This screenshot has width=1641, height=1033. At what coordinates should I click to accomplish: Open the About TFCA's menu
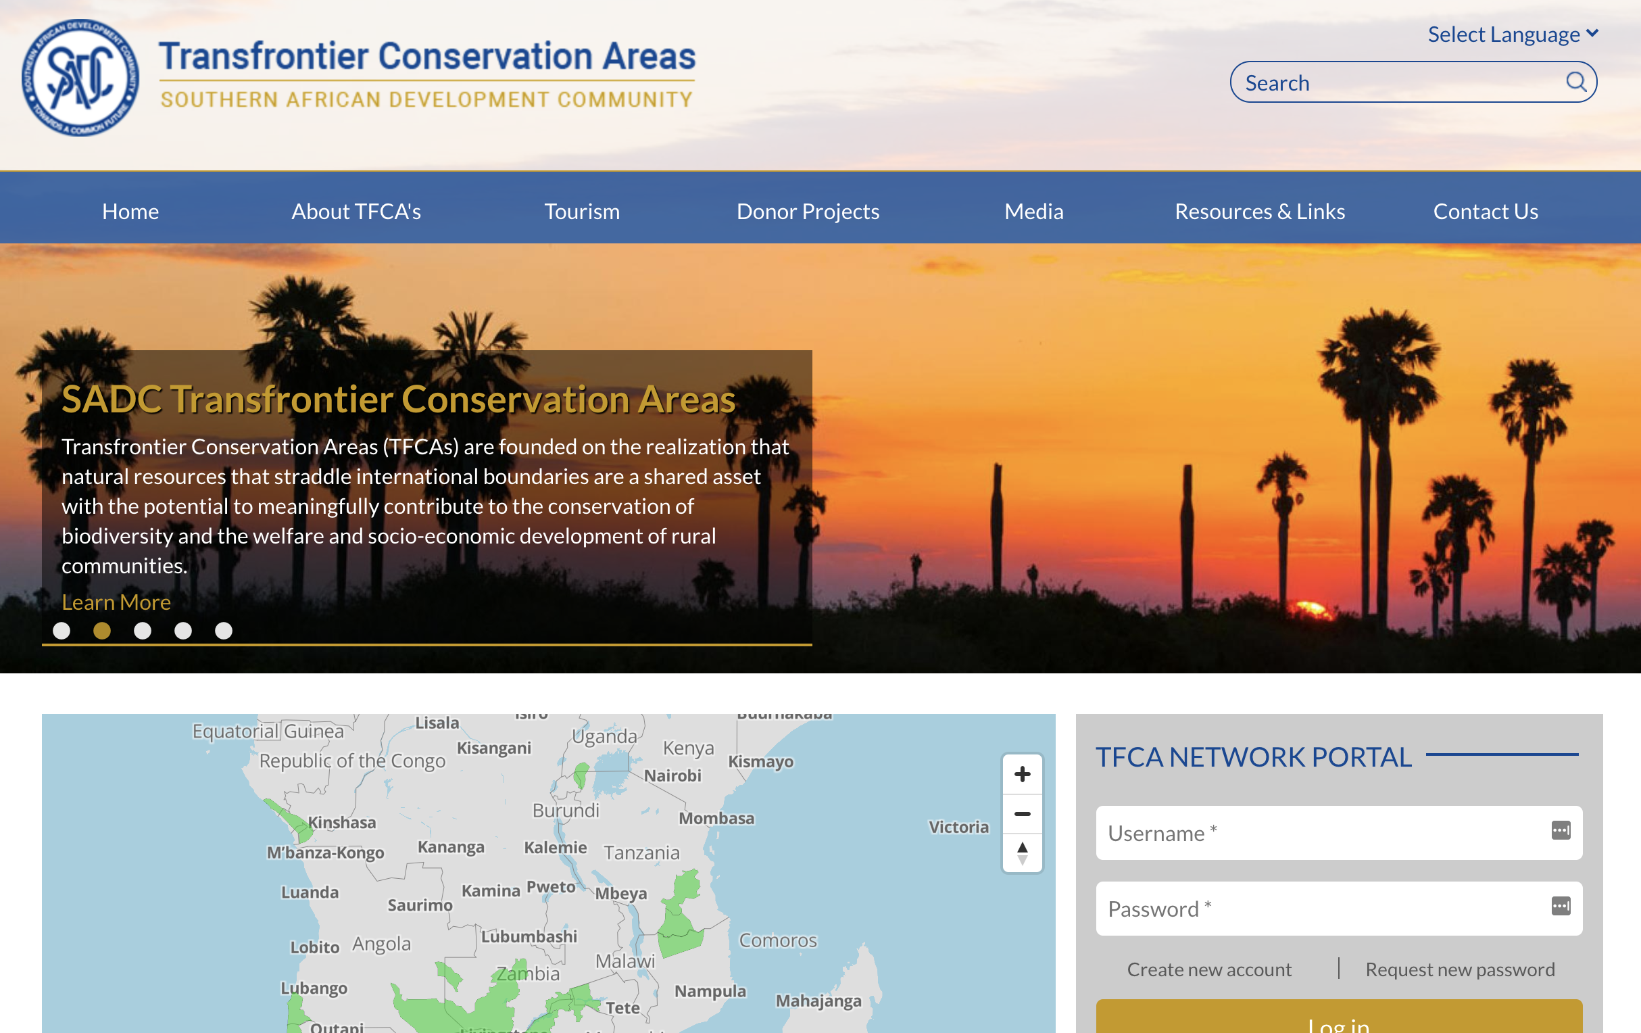pos(356,212)
